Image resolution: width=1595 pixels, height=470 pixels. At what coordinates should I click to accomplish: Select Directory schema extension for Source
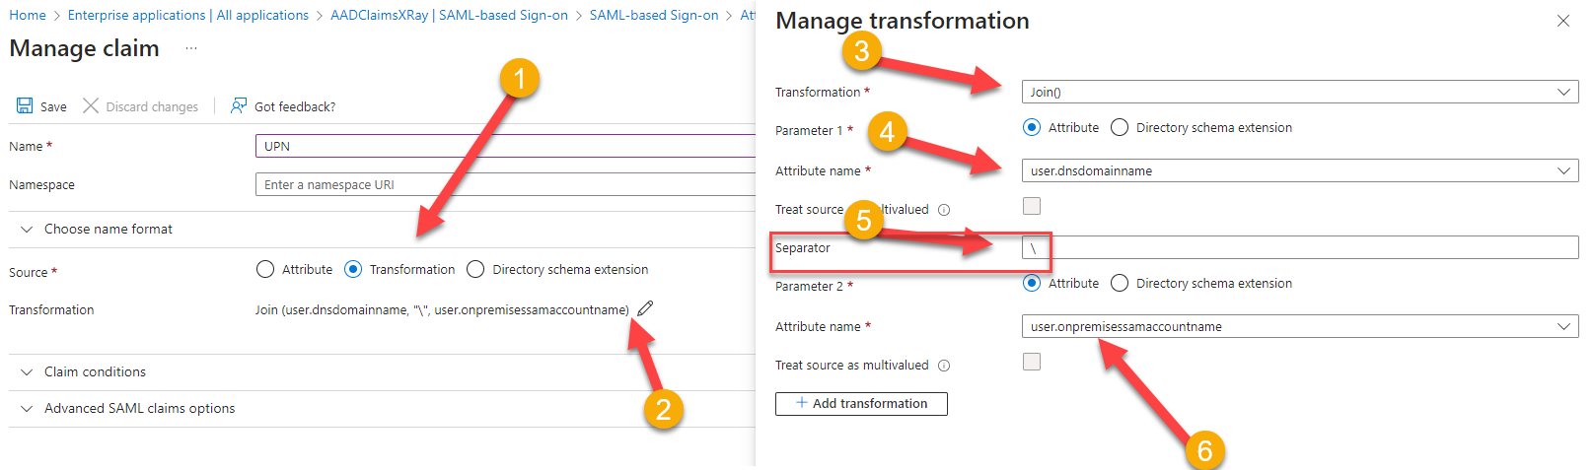475,269
